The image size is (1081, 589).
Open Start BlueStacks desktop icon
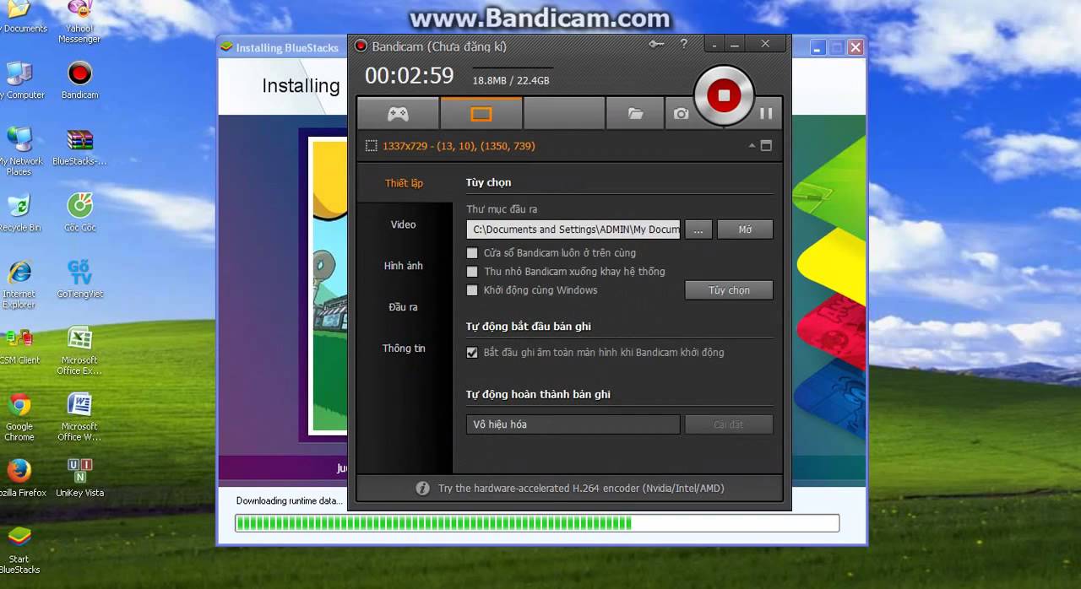[19, 550]
